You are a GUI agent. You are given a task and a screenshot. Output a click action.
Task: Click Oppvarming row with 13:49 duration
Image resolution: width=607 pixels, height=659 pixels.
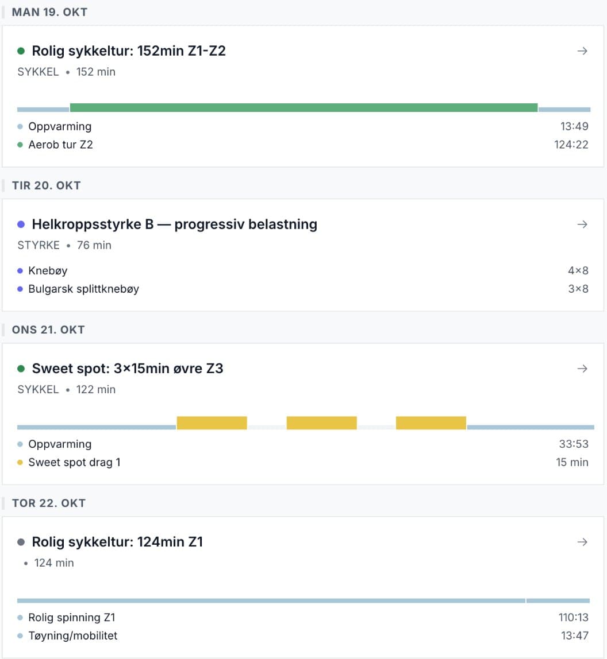click(303, 126)
